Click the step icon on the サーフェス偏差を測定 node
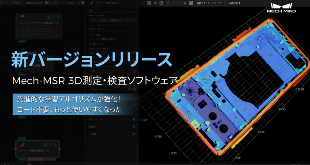The height and width of the screenshot is (165, 310). pyautogui.click(x=22, y=144)
